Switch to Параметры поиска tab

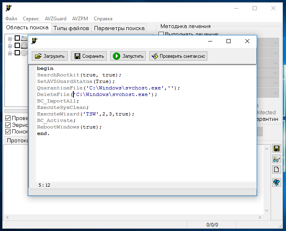click(119, 28)
